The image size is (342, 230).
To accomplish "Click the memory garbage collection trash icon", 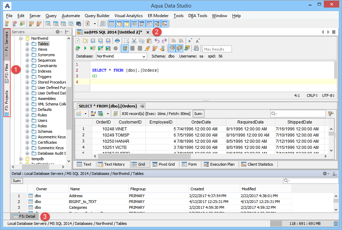I will (x=335, y=223).
